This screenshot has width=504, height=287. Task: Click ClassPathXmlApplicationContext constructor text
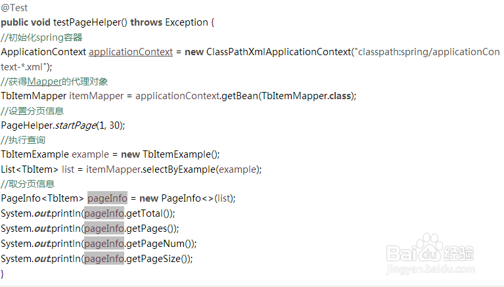pyautogui.click(x=279, y=52)
